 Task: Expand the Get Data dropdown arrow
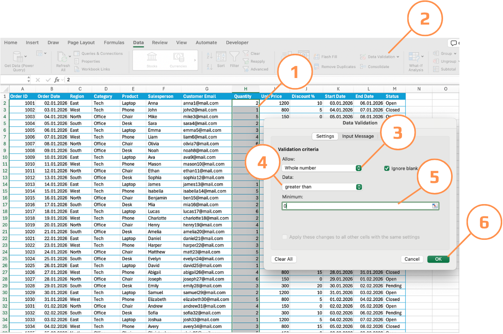tap(26, 56)
